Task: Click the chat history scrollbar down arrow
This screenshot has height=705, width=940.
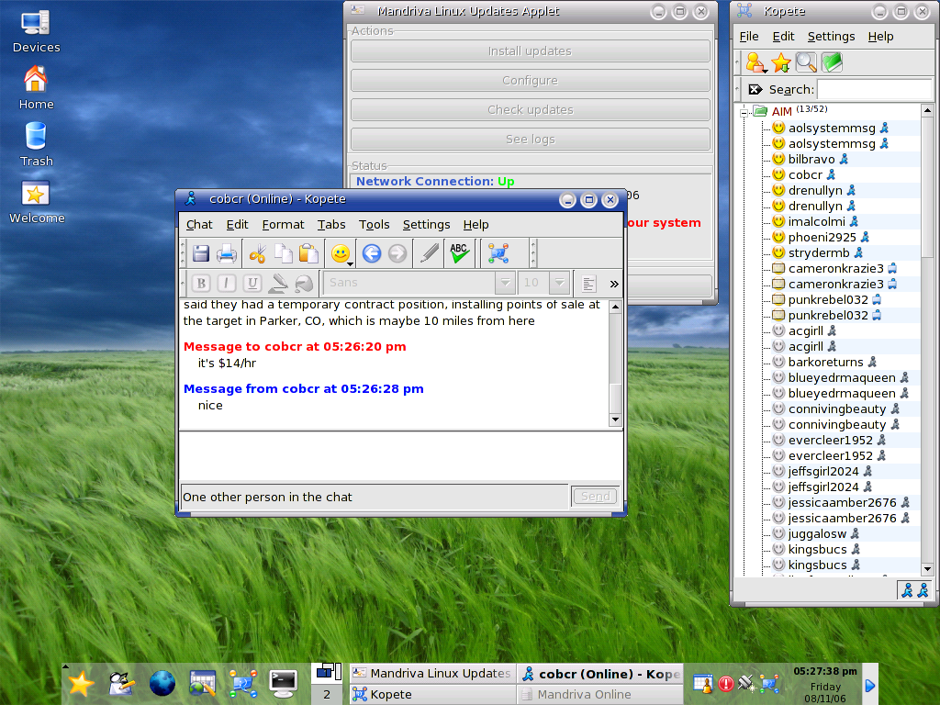Action: pos(615,420)
